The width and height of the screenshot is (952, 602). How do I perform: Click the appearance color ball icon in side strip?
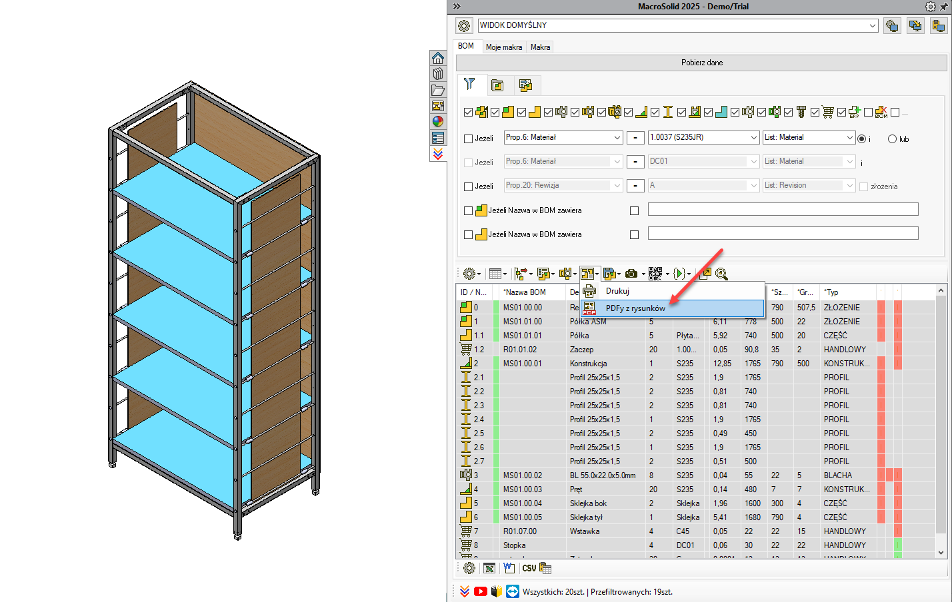pos(438,122)
